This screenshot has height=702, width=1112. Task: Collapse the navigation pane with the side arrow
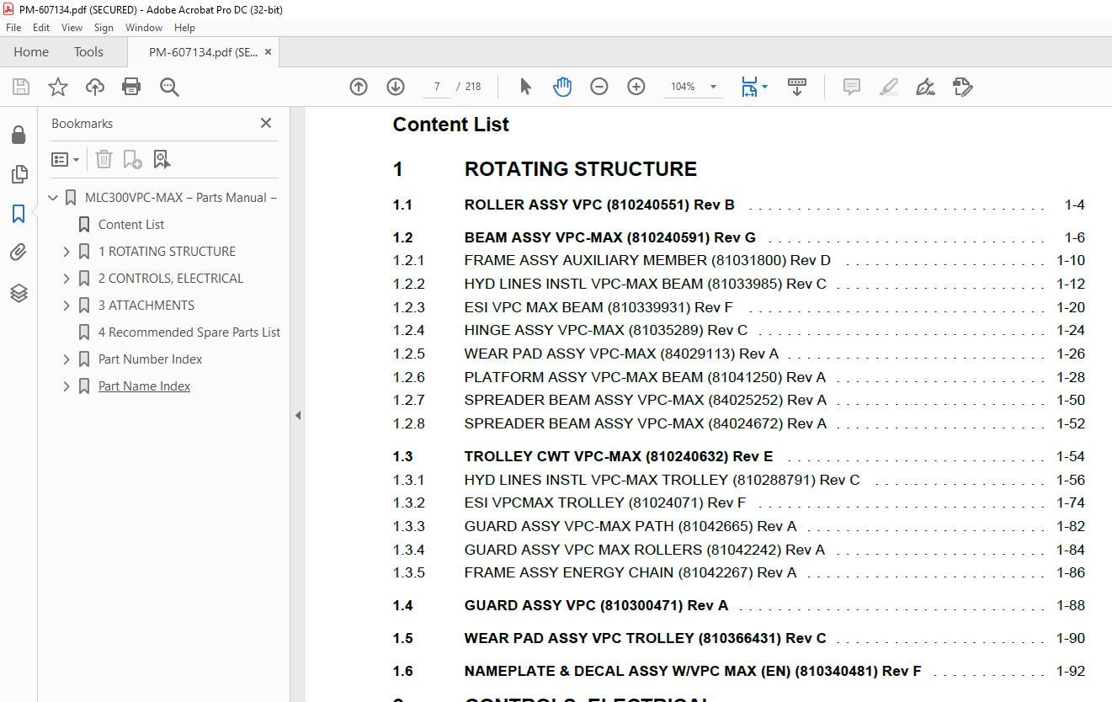[297, 416]
